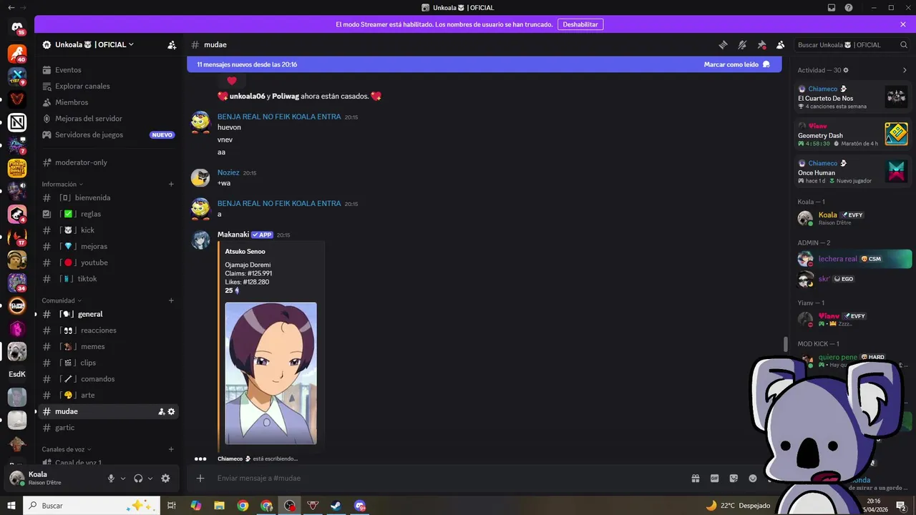Open mudae channel settings gear
Image resolution: width=916 pixels, height=515 pixels.
[171, 411]
